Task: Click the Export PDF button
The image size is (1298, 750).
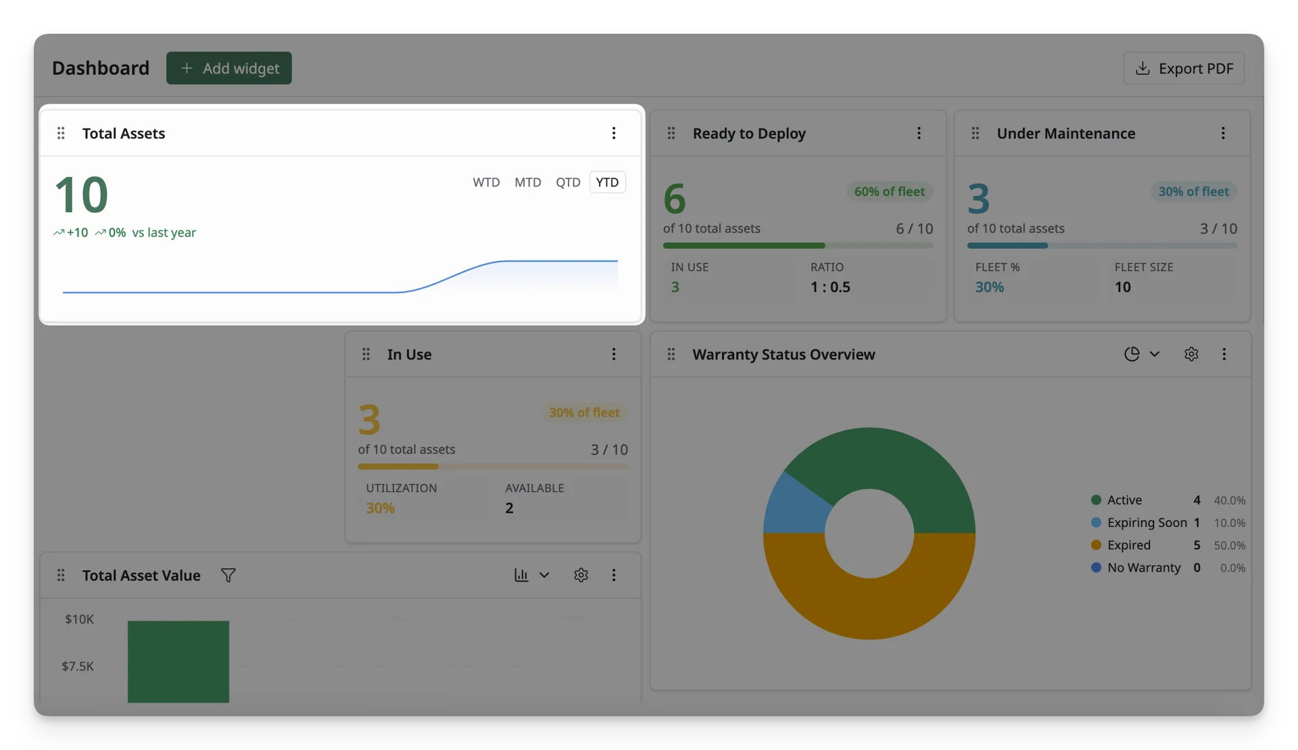Action: click(1184, 68)
